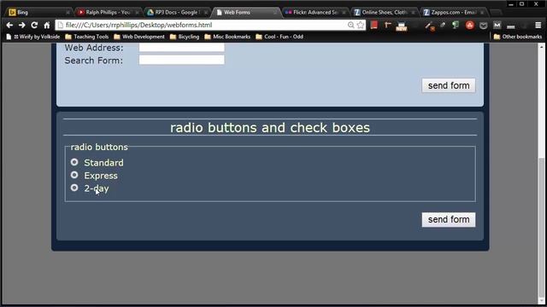Click the ruler extension icon
The image size is (547, 307).
tap(387, 25)
